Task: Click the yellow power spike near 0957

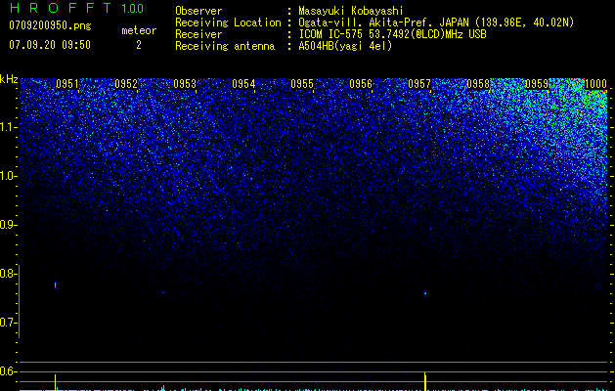Action: click(x=425, y=381)
